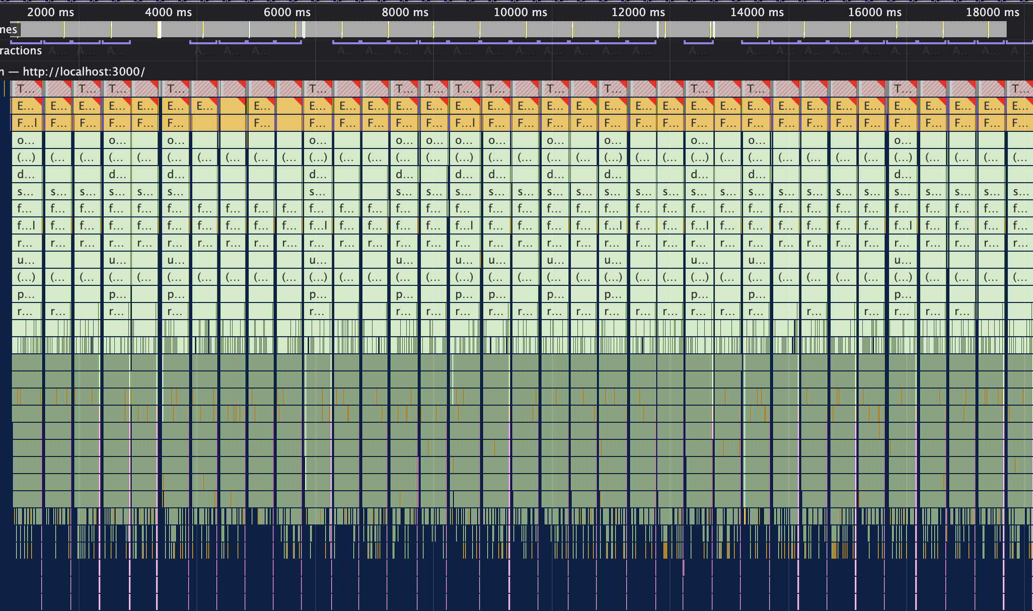Select the leftmost 'T...' task block
1033x611 pixels.
(x=26, y=89)
